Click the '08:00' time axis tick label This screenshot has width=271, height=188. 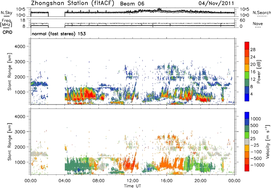coord(99,181)
